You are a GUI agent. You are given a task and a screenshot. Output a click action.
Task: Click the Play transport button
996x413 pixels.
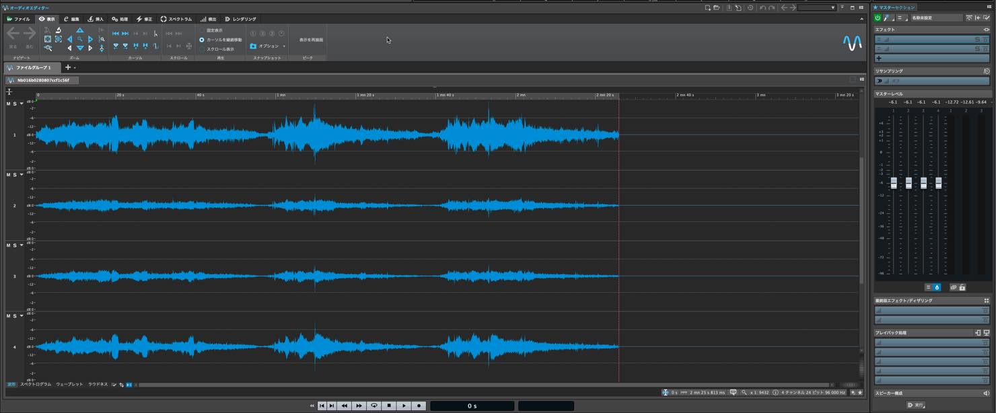pos(404,406)
